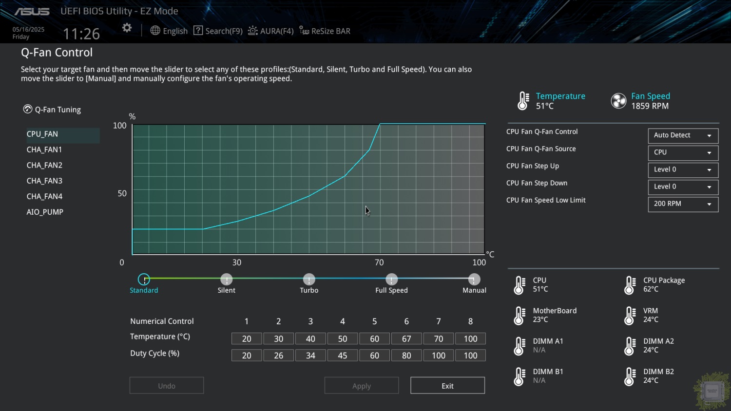Click temperature field showing 70
Screen dimensions: 731x411
[x=439, y=338]
